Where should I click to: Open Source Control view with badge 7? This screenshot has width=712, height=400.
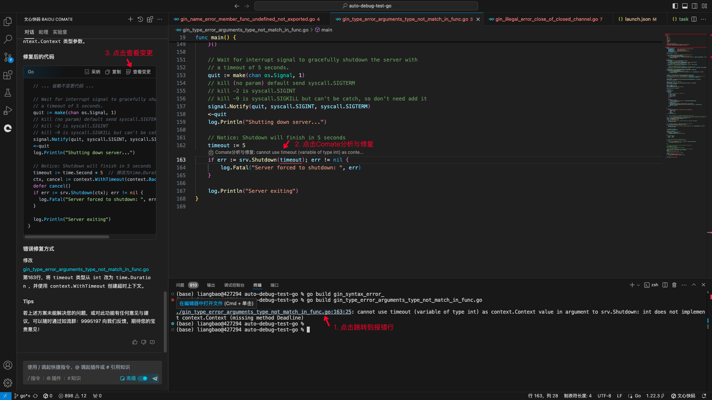click(8, 57)
